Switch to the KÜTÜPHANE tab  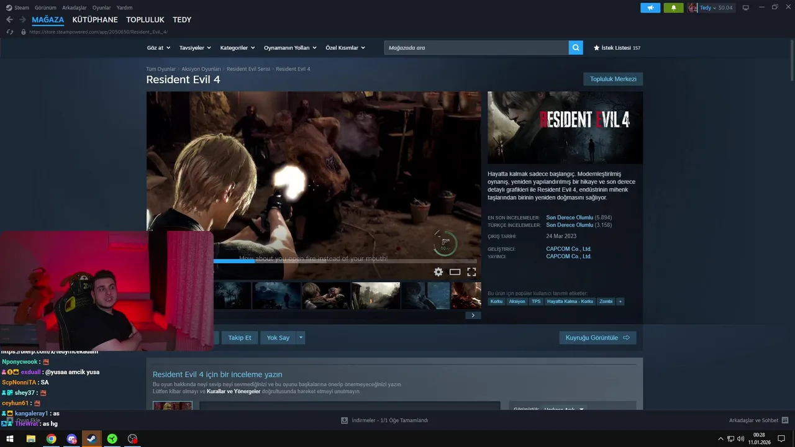coord(95,20)
